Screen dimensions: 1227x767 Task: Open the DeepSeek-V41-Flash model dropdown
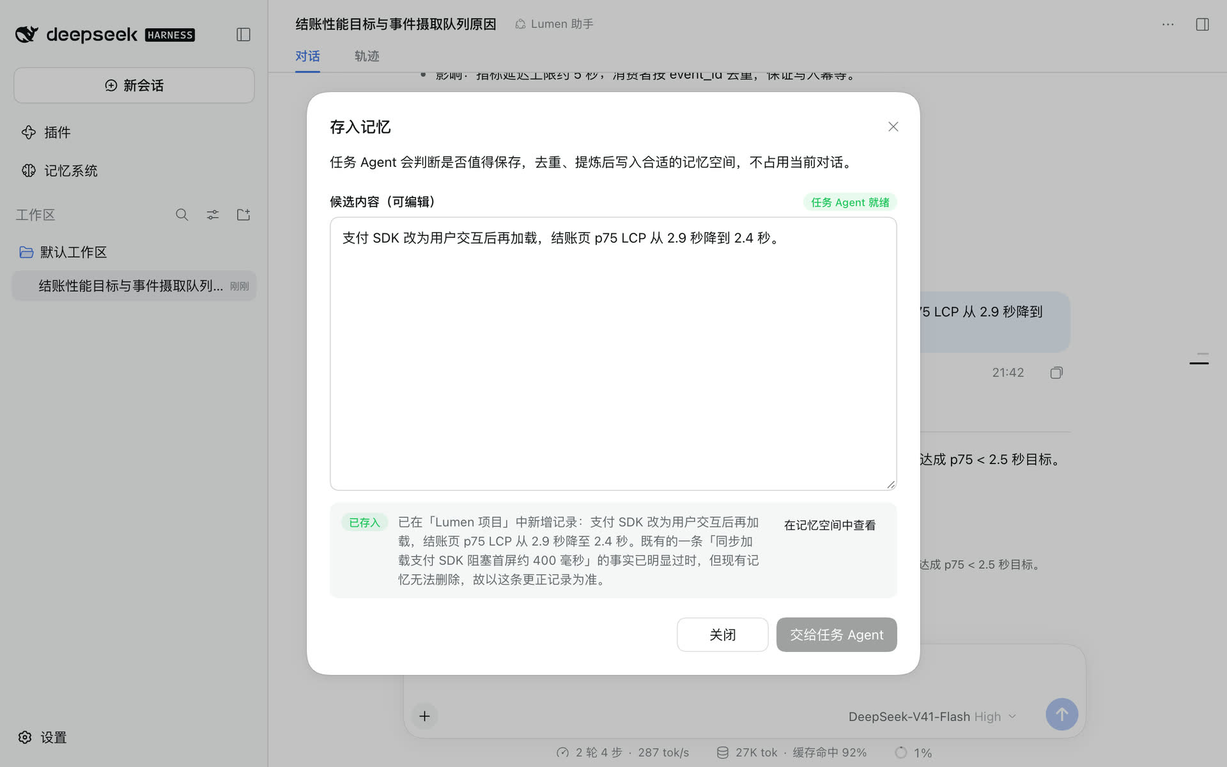932,717
